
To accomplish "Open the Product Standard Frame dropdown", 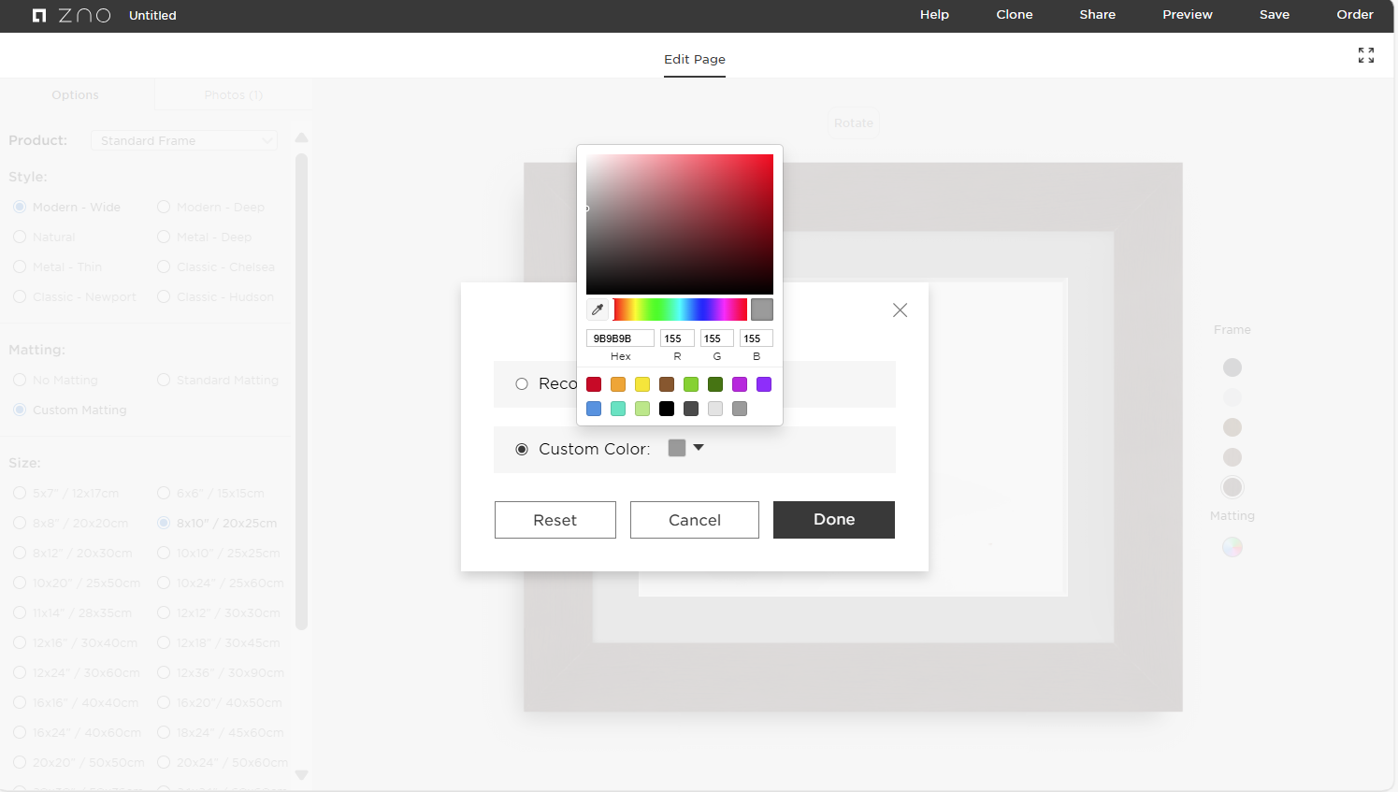I will [184, 140].
